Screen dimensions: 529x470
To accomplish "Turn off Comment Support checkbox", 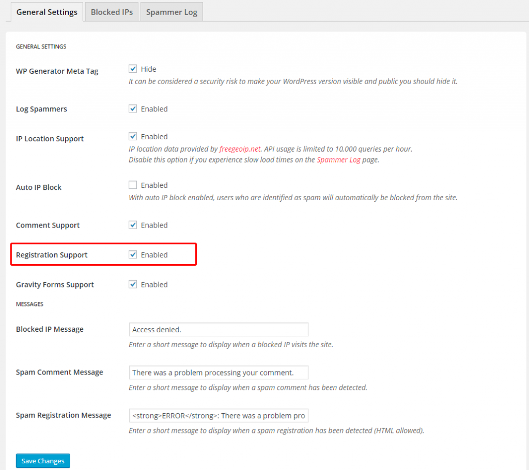I will 133,225.
